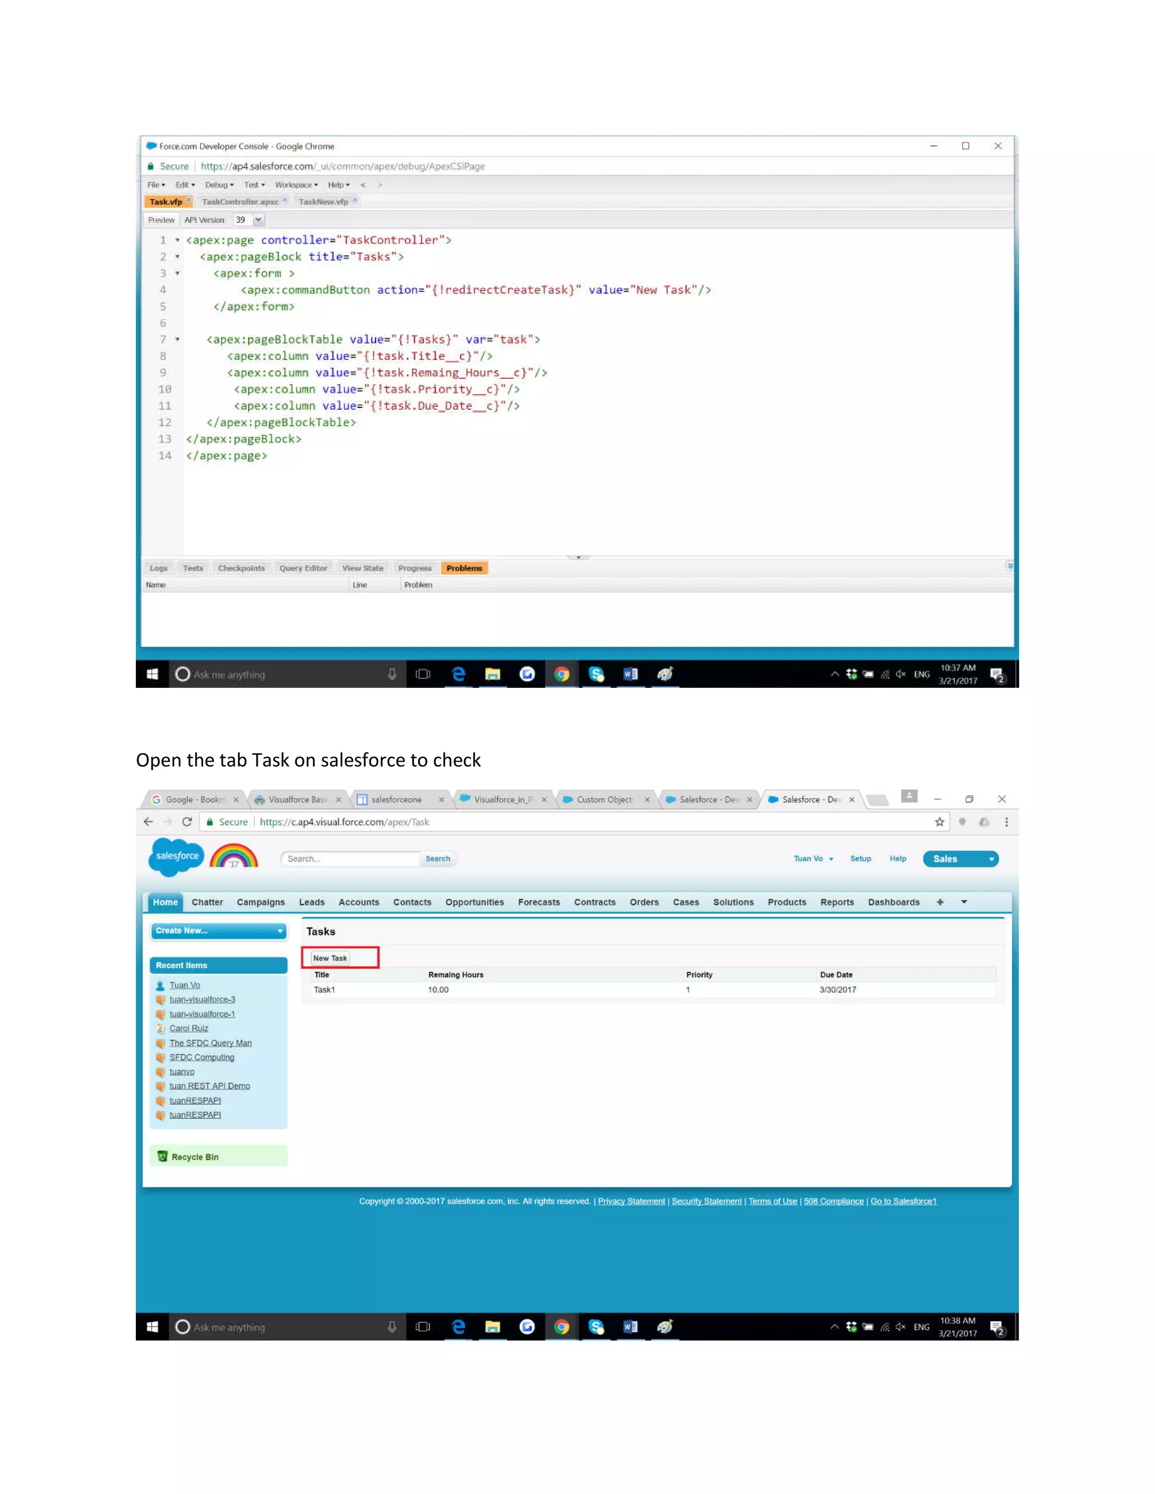
Task: Click the volume icon in the lower system tray
Action: tap(901, 1327)
